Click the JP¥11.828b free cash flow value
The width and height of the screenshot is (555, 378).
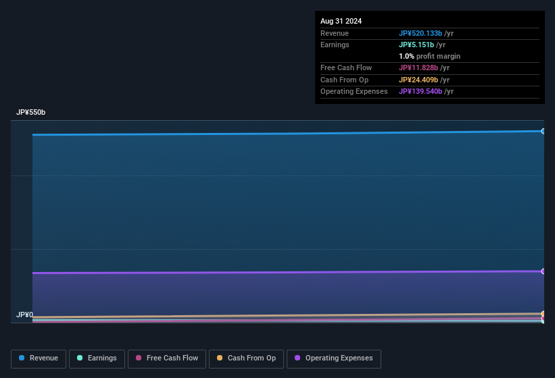coord(418,67)
